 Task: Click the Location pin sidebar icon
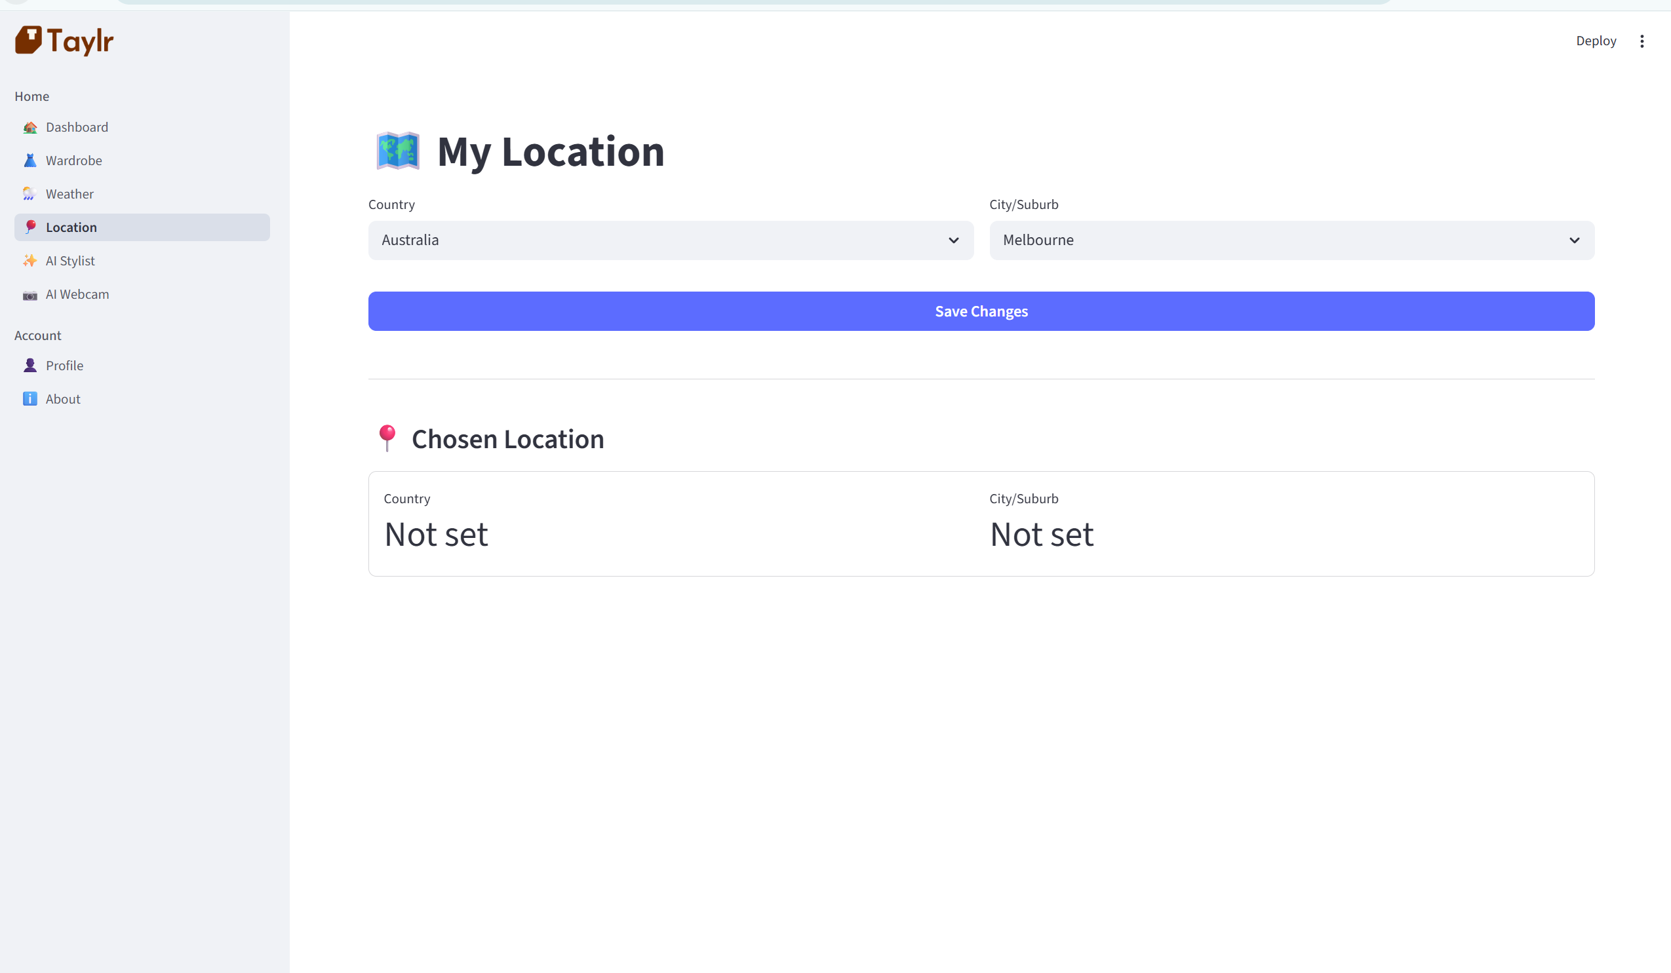coord(30,227)
